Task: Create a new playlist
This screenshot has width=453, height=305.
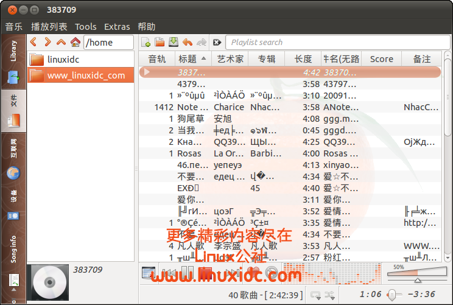Action: pyautogui.click(x=146, y=42)
